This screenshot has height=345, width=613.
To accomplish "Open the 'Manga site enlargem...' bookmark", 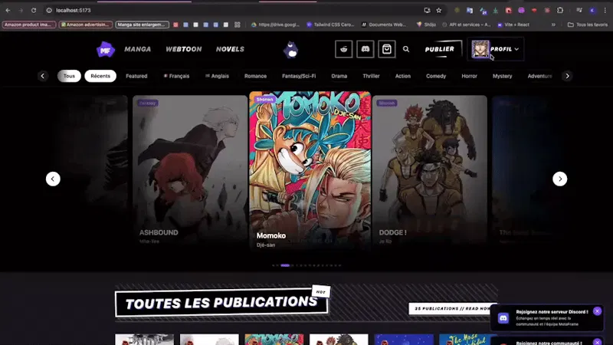I will tap(143, 25).
